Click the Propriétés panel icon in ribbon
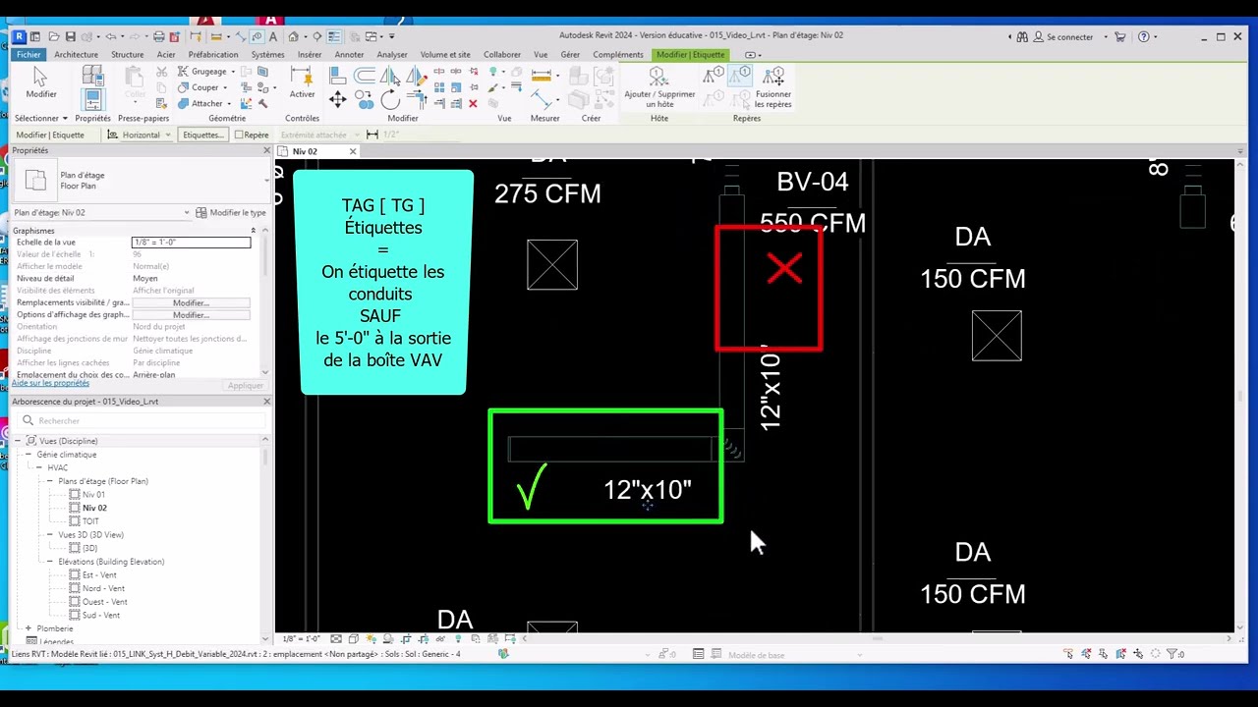 click(x=92, y=98)
